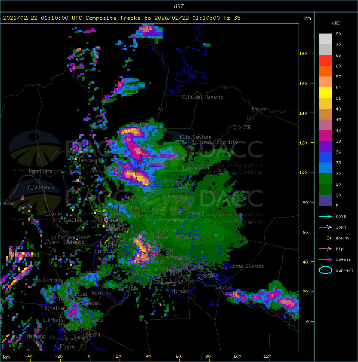The width and height of the screenshot is (358, 362).
Task: Select the green swatch between 30 and 20
Action: click(325, 179)
